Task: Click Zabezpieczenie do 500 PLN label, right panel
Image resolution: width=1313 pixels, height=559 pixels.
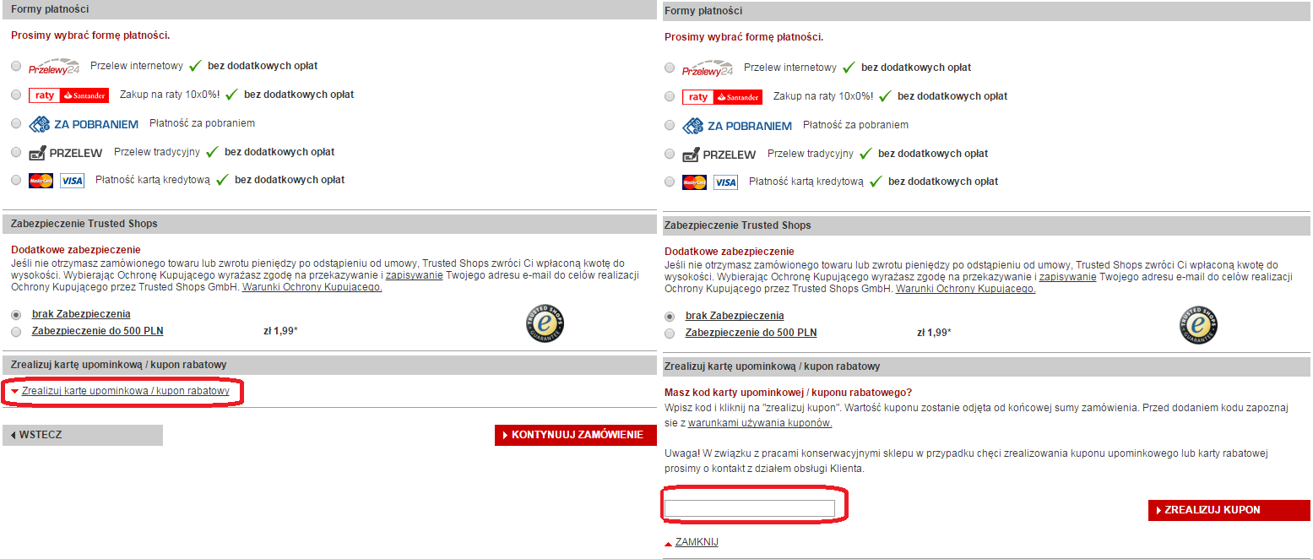Action: 751,333
